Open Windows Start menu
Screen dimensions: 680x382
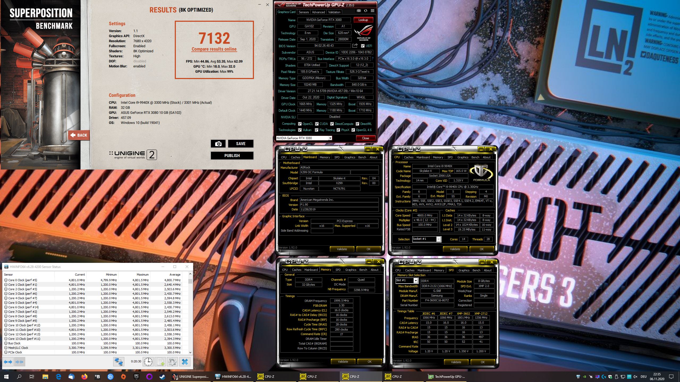(x=6, y=376)
